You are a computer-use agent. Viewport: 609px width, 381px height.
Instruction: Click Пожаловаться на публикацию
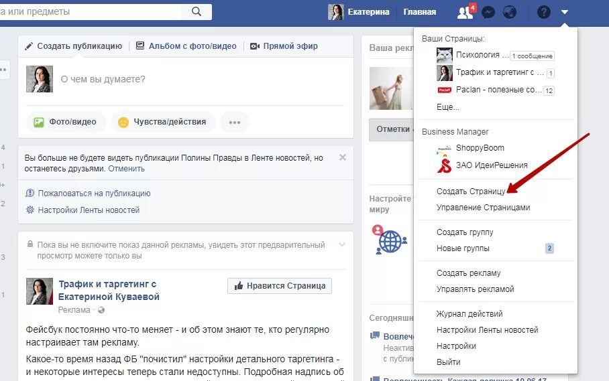tap(94, 194)
